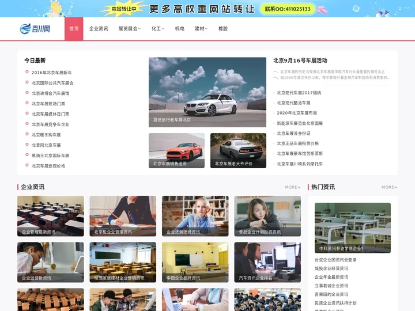Click the 百川网 site logo
This screenshot has width=415, height=311.
tap(35, 29)
